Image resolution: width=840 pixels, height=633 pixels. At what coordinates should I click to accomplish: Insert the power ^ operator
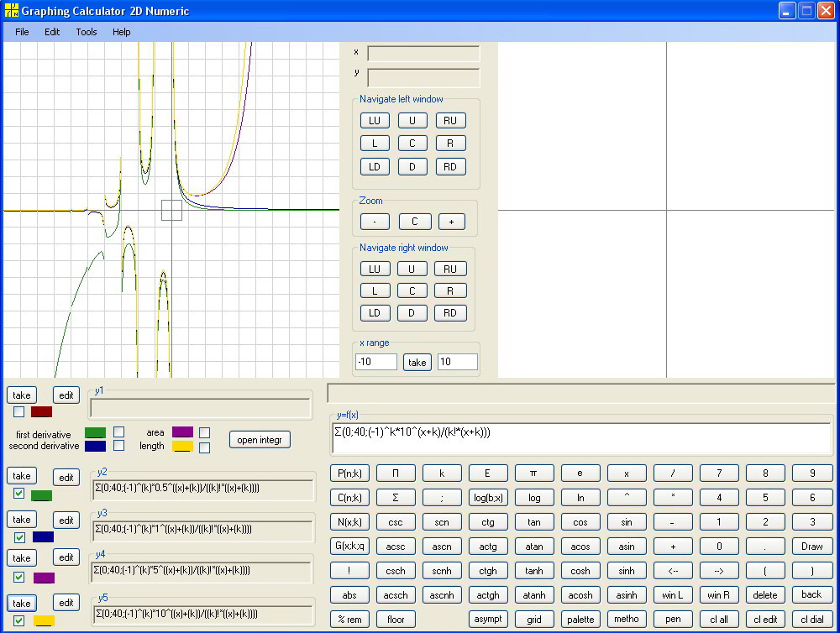coord(627,498)
